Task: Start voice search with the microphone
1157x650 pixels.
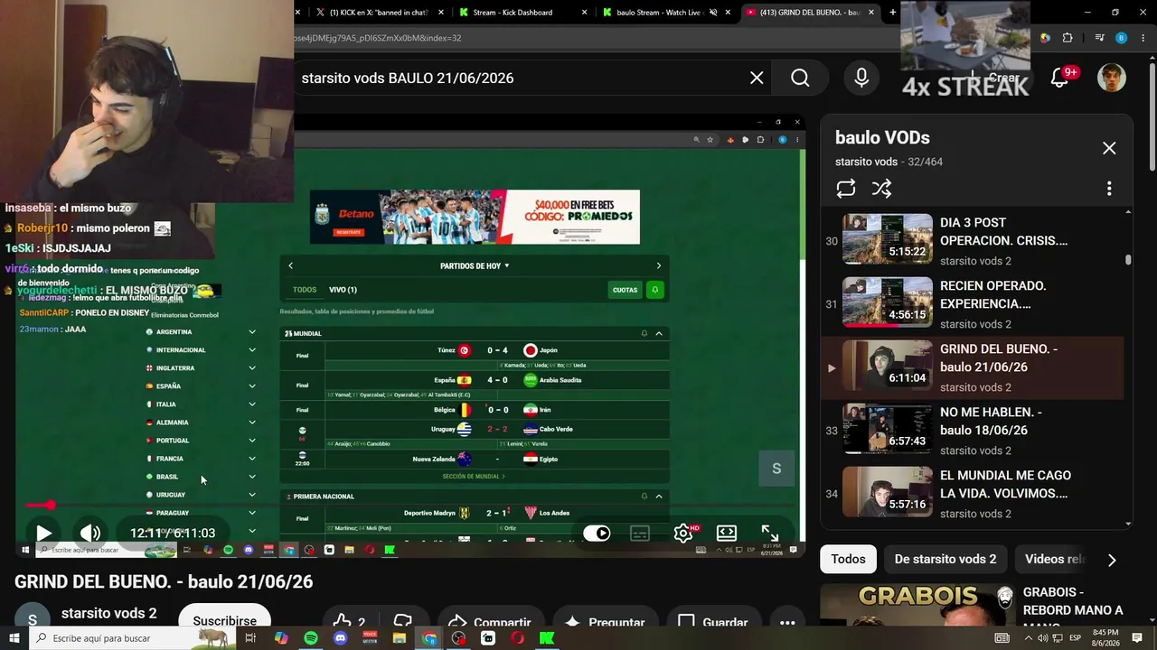Action: point(861,78)
